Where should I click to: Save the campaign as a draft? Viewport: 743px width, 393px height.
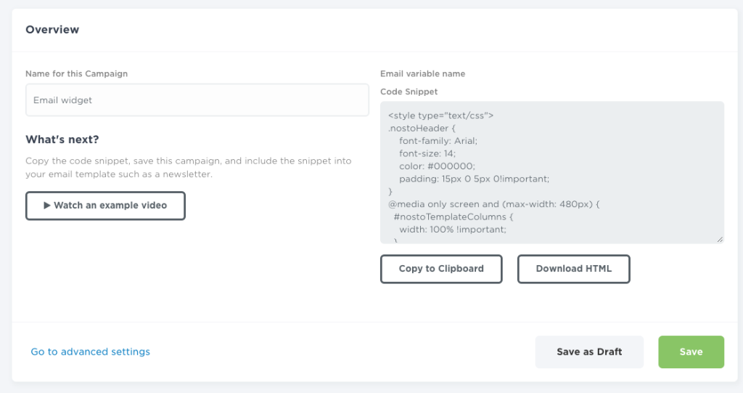point(589,352)
